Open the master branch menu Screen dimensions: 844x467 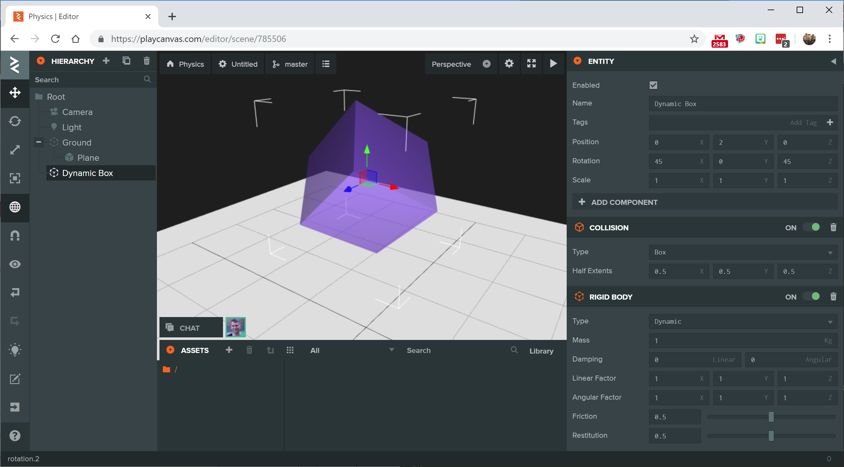click(x=290, y=64)
